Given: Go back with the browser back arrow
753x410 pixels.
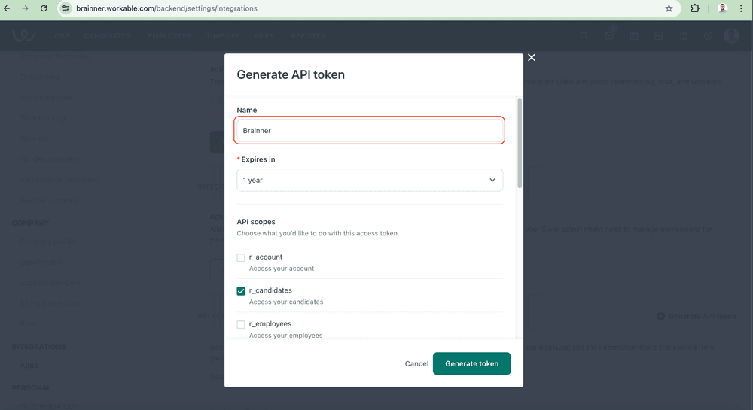Looking at the screenshot, I should coord(8,8).
